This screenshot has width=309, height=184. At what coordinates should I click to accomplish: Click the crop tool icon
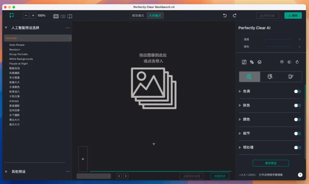(252, 62)
